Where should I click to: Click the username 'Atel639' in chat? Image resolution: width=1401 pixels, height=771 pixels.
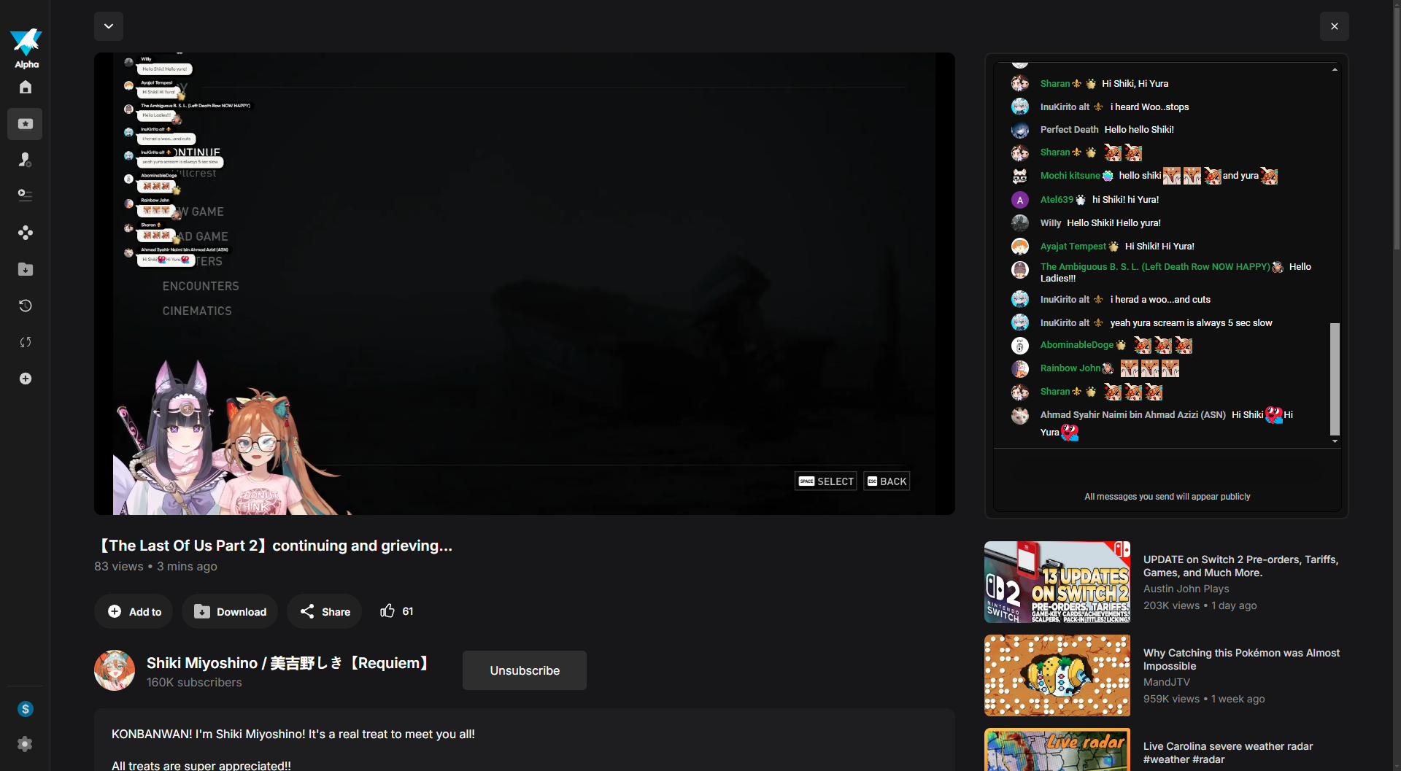point(1057,200)
